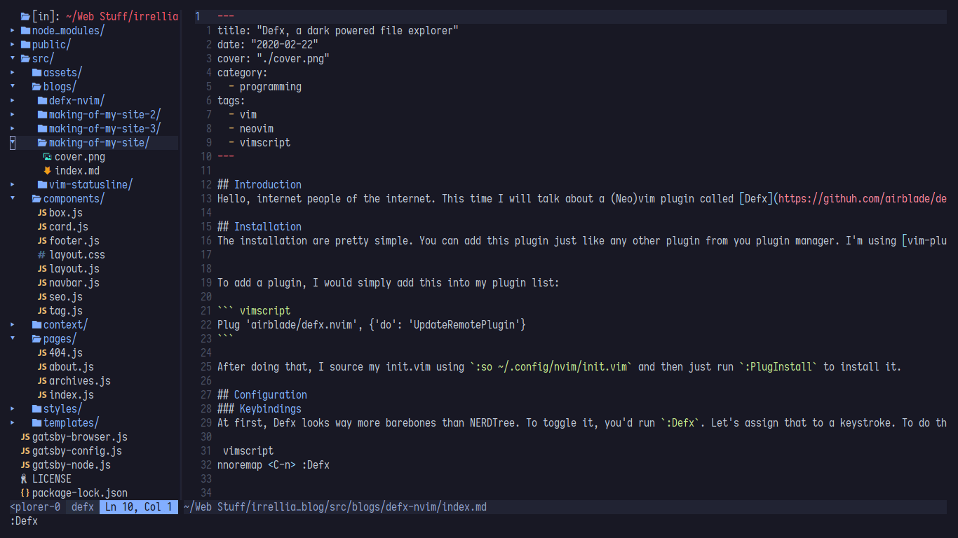Click the CSS hash icon of layout.css
The width and height of the screenshot is (958, 538).
(42, 255)
